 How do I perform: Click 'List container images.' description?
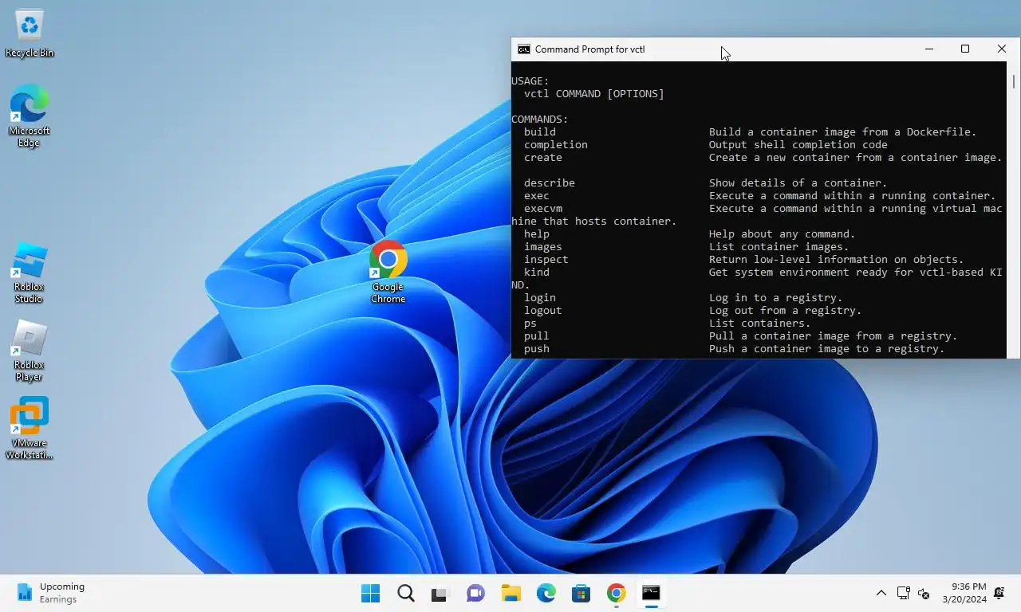tap(779, 247)
